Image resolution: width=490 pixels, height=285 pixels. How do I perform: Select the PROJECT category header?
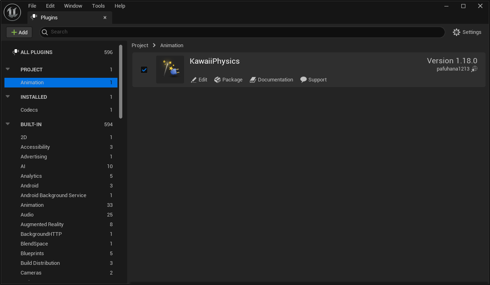pos(61,70)
